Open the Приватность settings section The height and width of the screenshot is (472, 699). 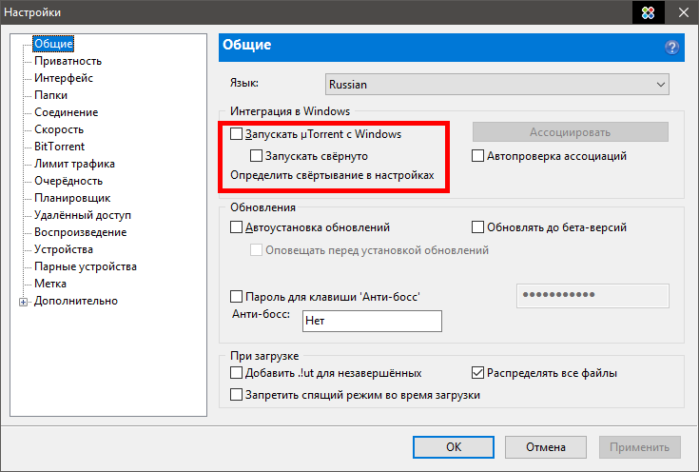[68, 61]
